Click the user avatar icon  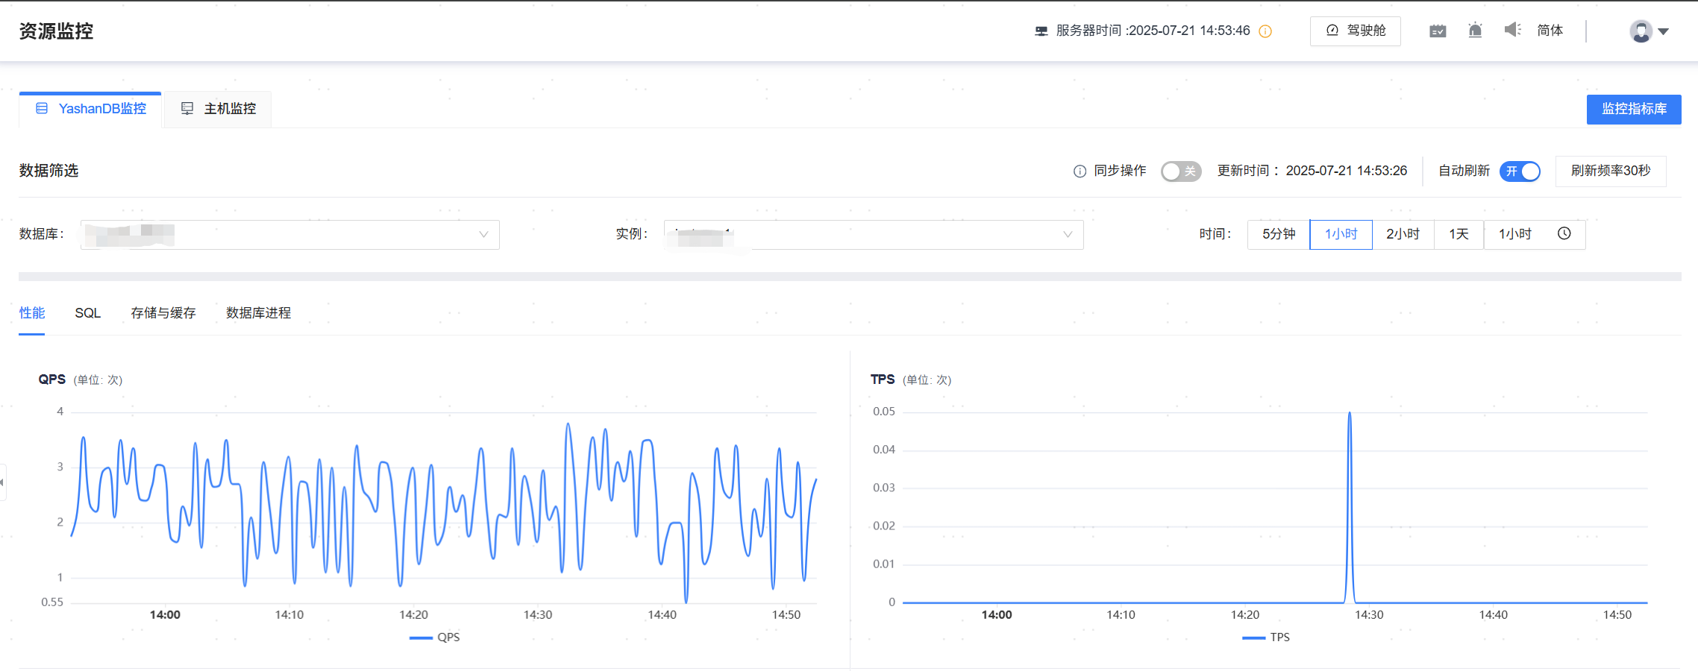1641,31
